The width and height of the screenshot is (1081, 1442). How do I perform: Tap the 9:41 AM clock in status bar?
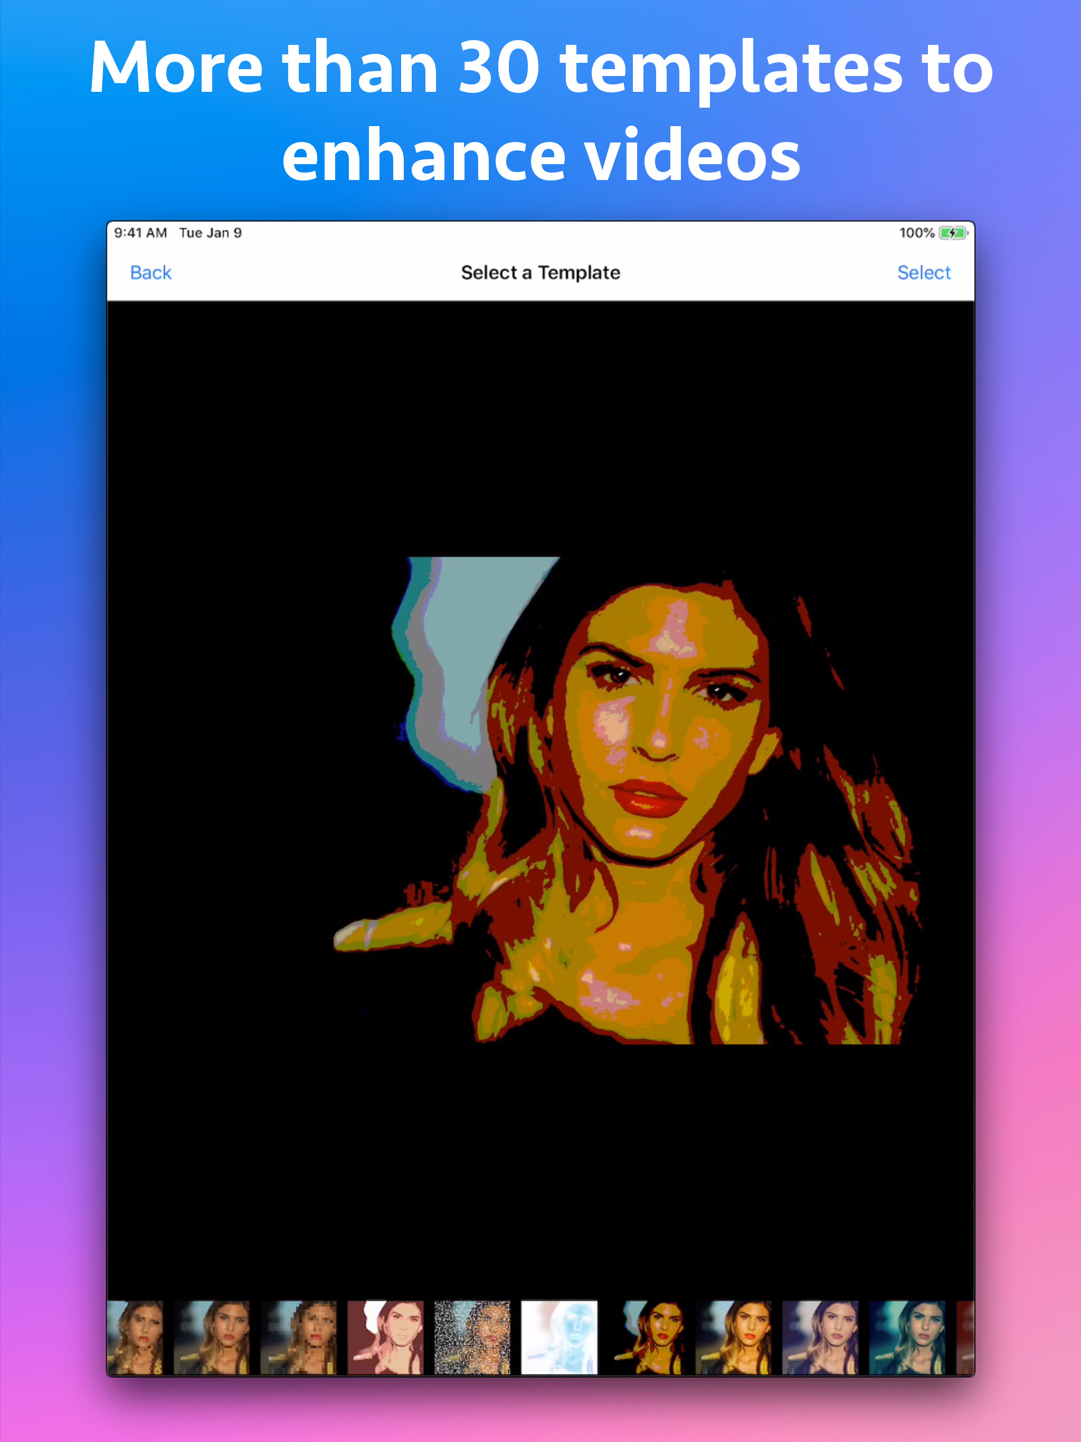tap(140, 233)
